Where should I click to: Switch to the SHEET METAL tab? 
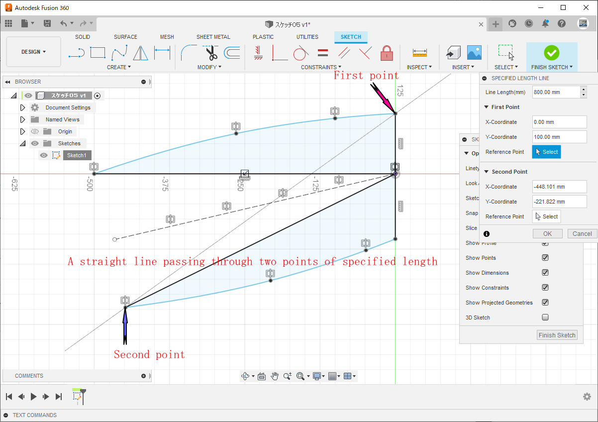(213, 37)
